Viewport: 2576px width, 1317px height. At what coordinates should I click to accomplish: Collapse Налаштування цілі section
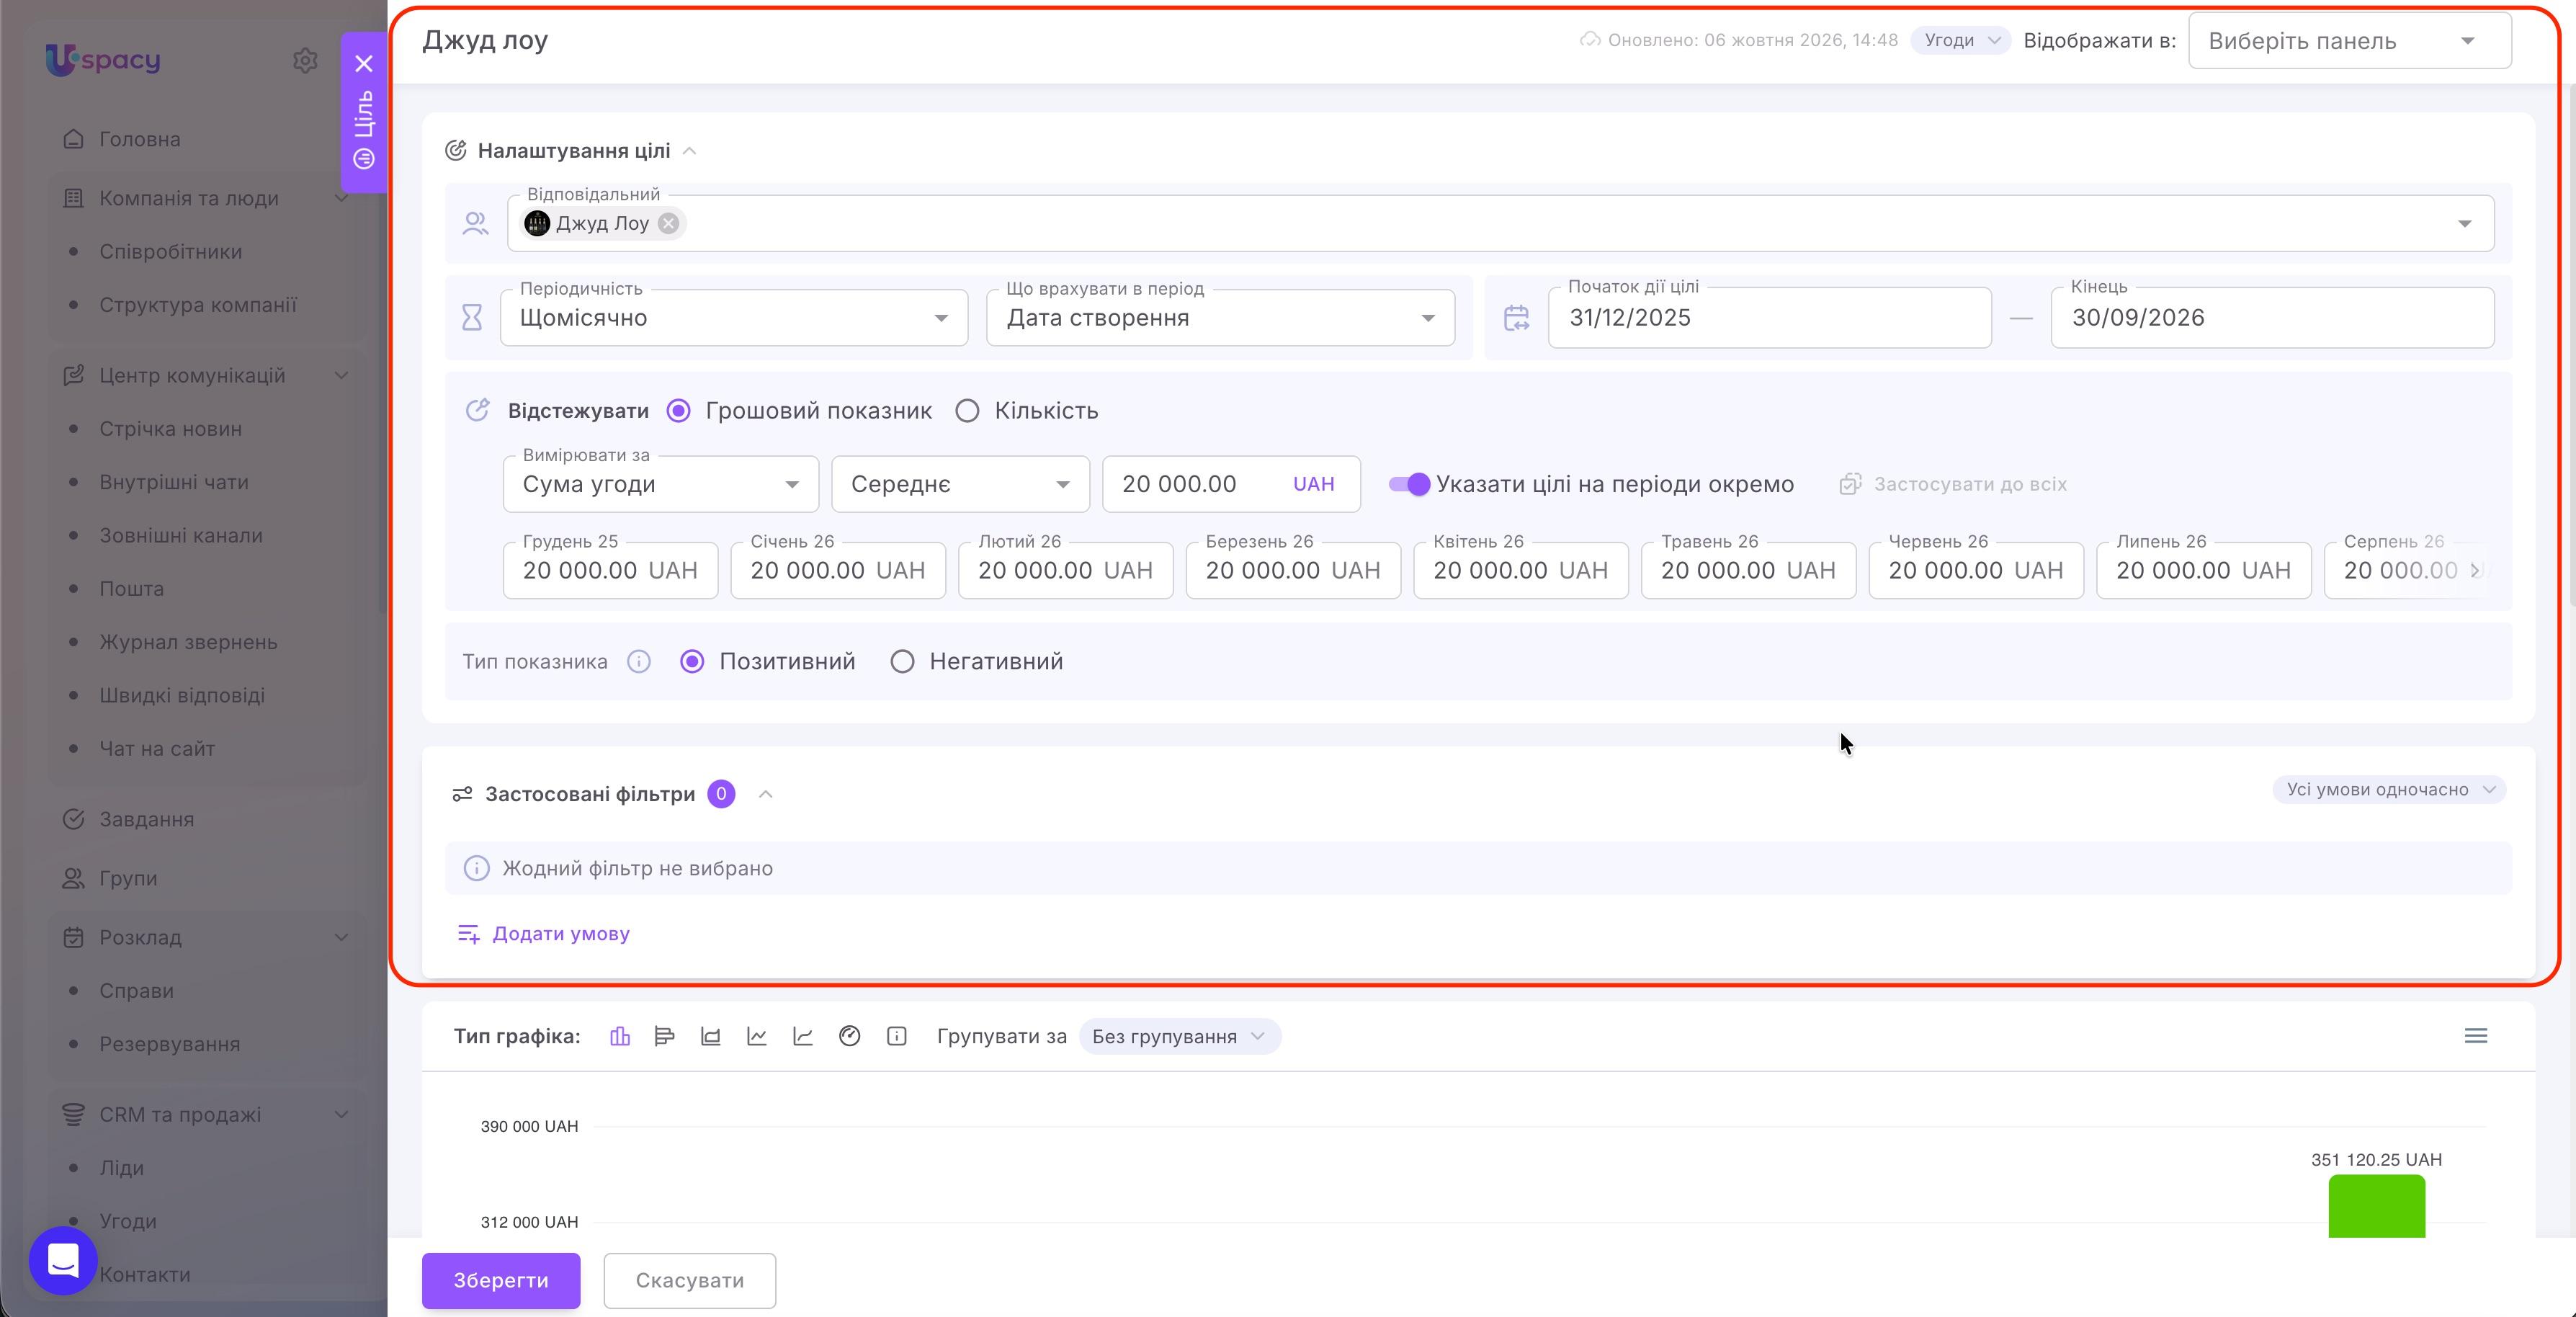coord(689,151)
